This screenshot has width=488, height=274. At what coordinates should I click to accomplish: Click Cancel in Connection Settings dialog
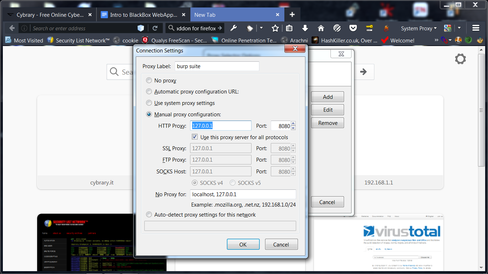(281, 244)
